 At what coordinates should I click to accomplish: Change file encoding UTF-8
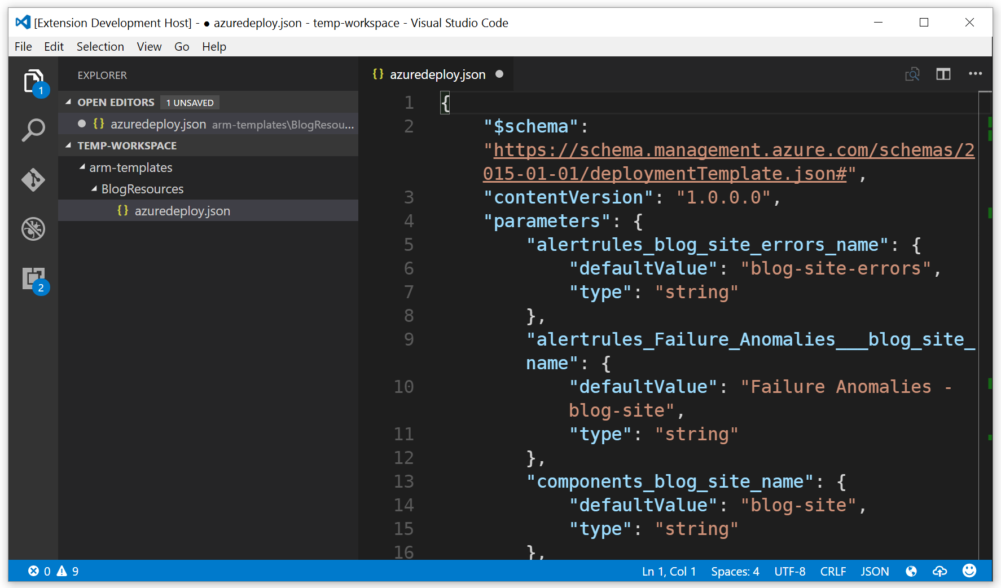tap(789, 571)
